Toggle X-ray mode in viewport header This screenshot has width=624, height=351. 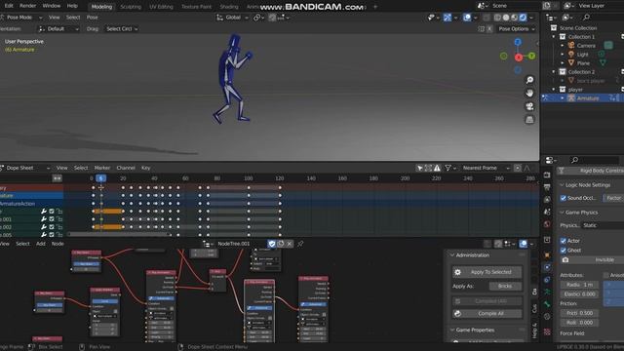487,18
